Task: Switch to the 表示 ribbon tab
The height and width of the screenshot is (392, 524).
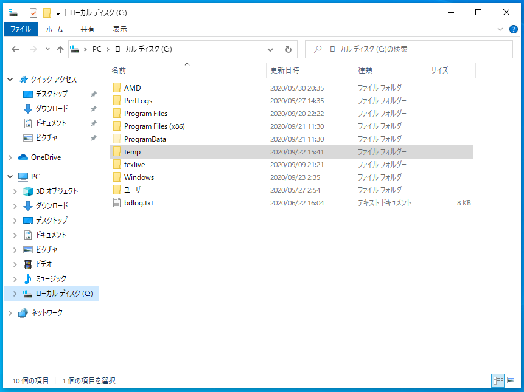Action: tap(117, 29)
